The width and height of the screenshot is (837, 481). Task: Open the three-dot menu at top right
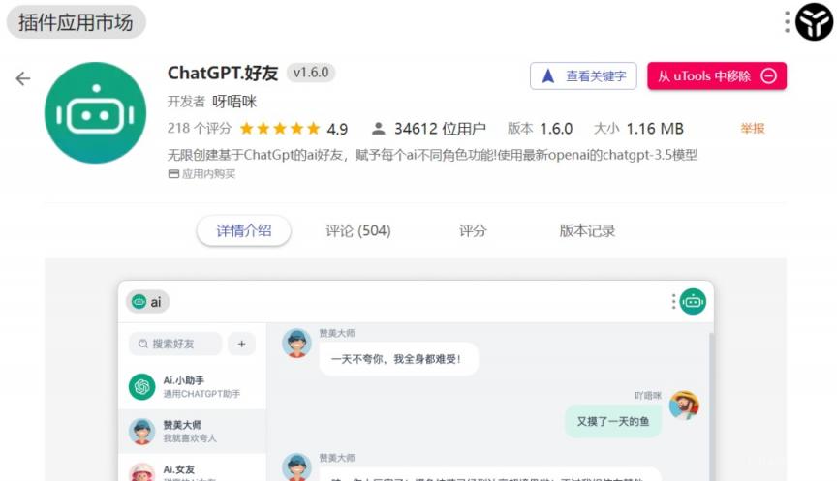(x=787, y=22)
